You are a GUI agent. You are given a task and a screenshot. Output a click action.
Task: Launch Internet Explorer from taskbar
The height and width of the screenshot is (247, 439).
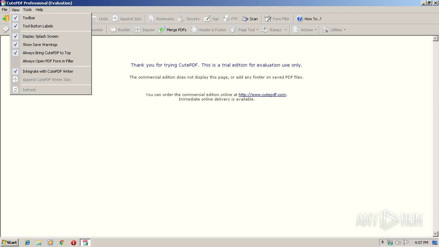[27, 243]
